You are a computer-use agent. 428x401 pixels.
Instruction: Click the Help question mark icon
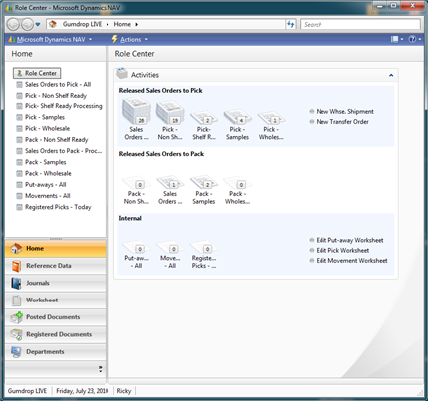(412, 39)
